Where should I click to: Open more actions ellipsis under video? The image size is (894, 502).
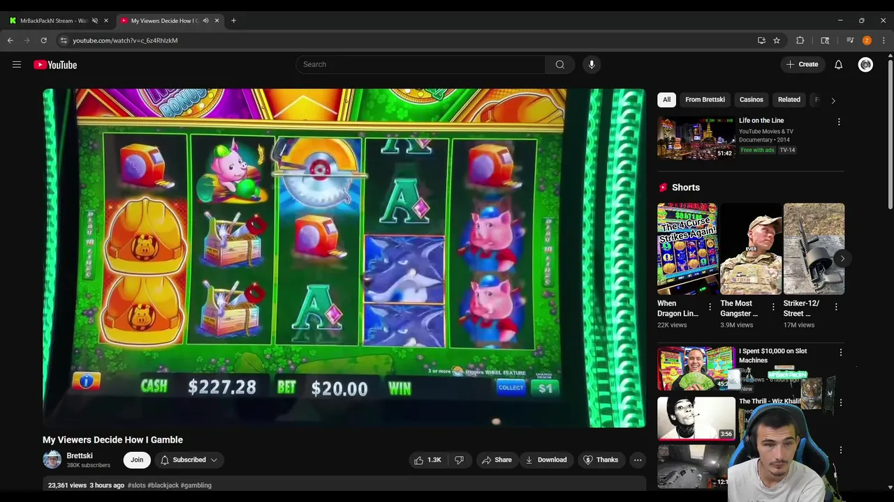(x=638, y=460)
